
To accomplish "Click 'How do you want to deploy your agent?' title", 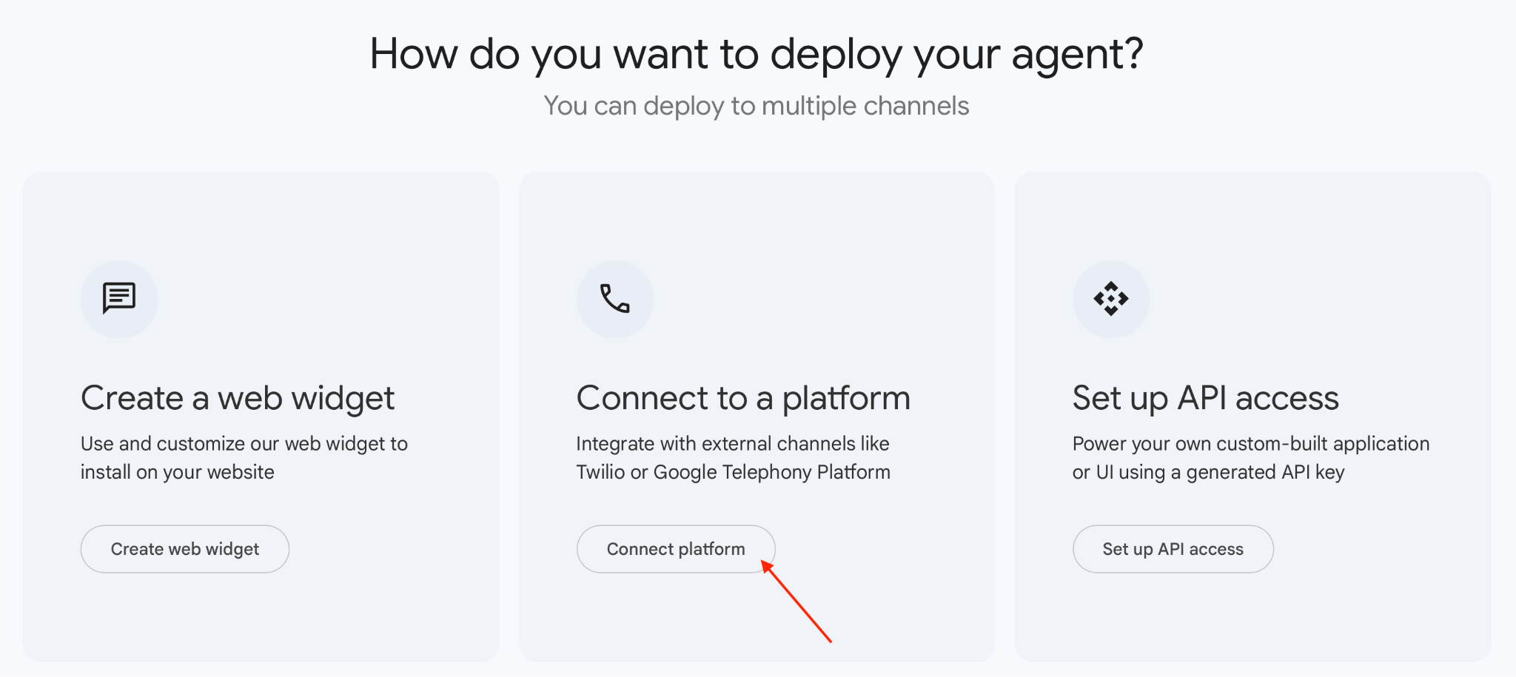I will coord(757,54).
